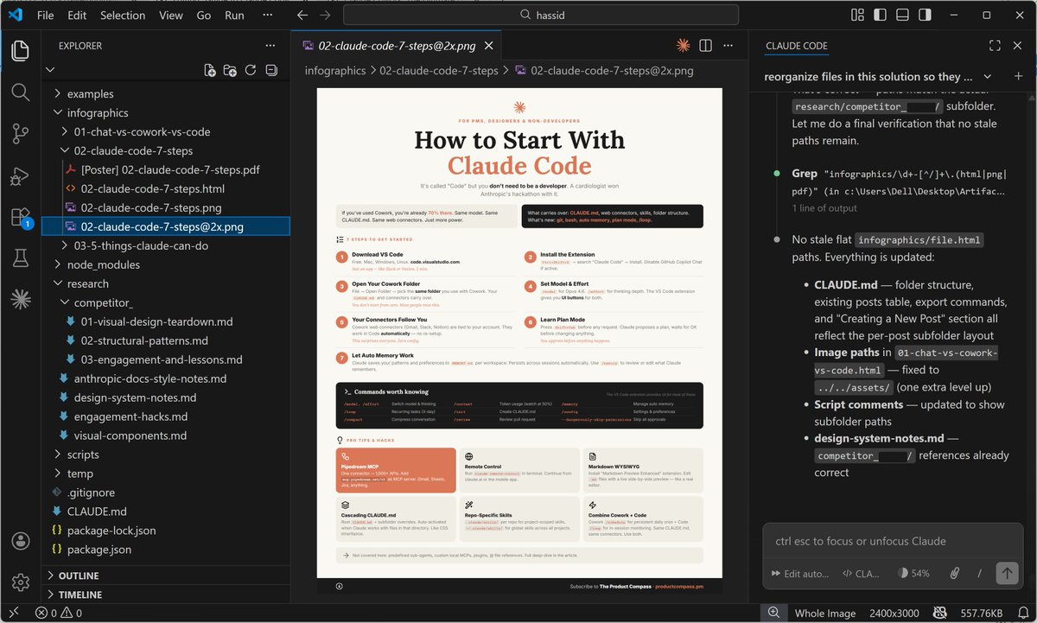Collapse the research folder
The height and width of the screenshot is (623, 1037).
coord(166,283)
